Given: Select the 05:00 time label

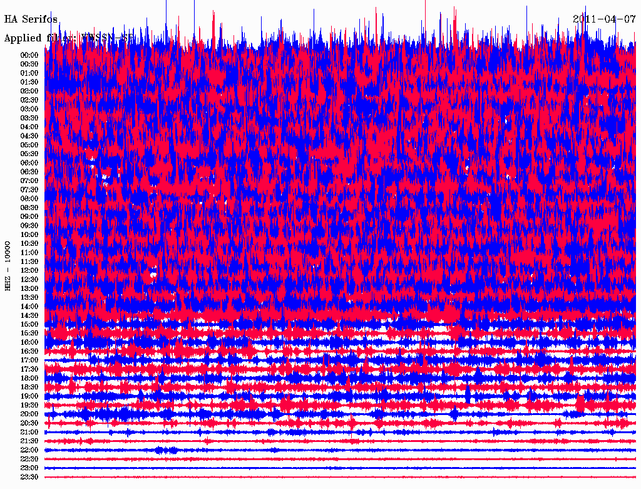Looking at the screenshot, I should (29, 145).
